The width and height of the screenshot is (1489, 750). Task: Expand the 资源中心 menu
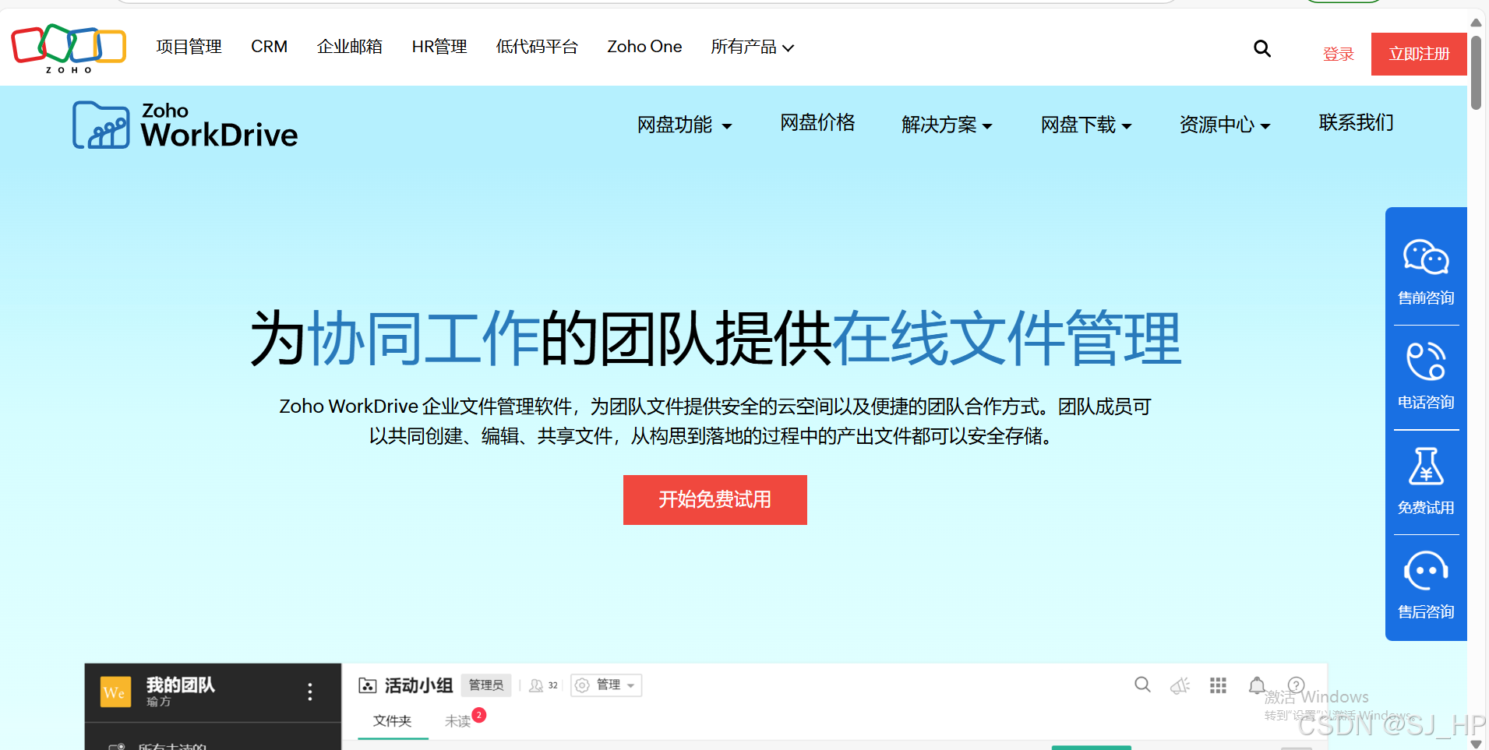tap(1225, 125)
